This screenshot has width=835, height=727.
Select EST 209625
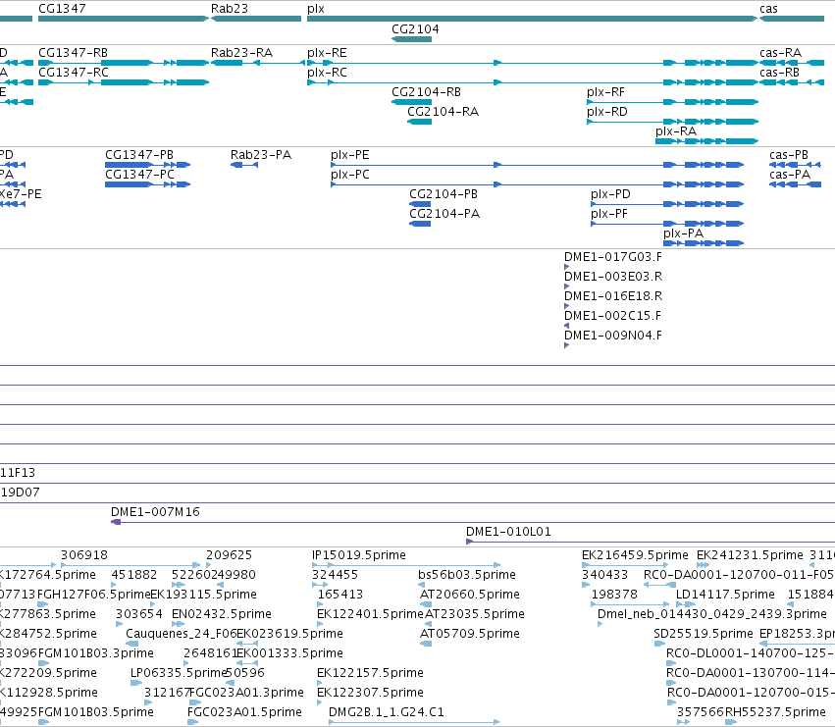tap(209, 565)
